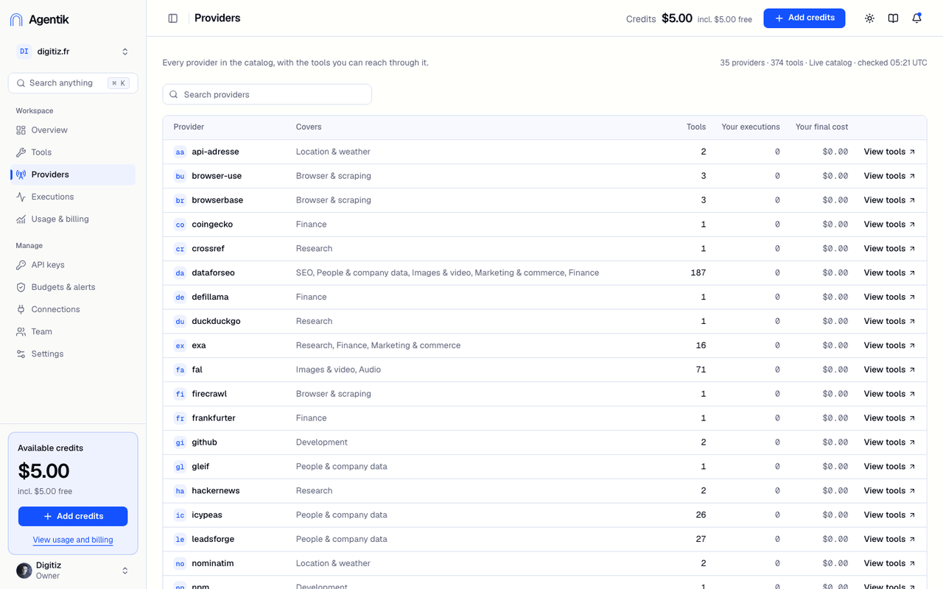The image size is (943, 589).
Task: Follow the View usage and billing link
Action: (x=73, y=540)
